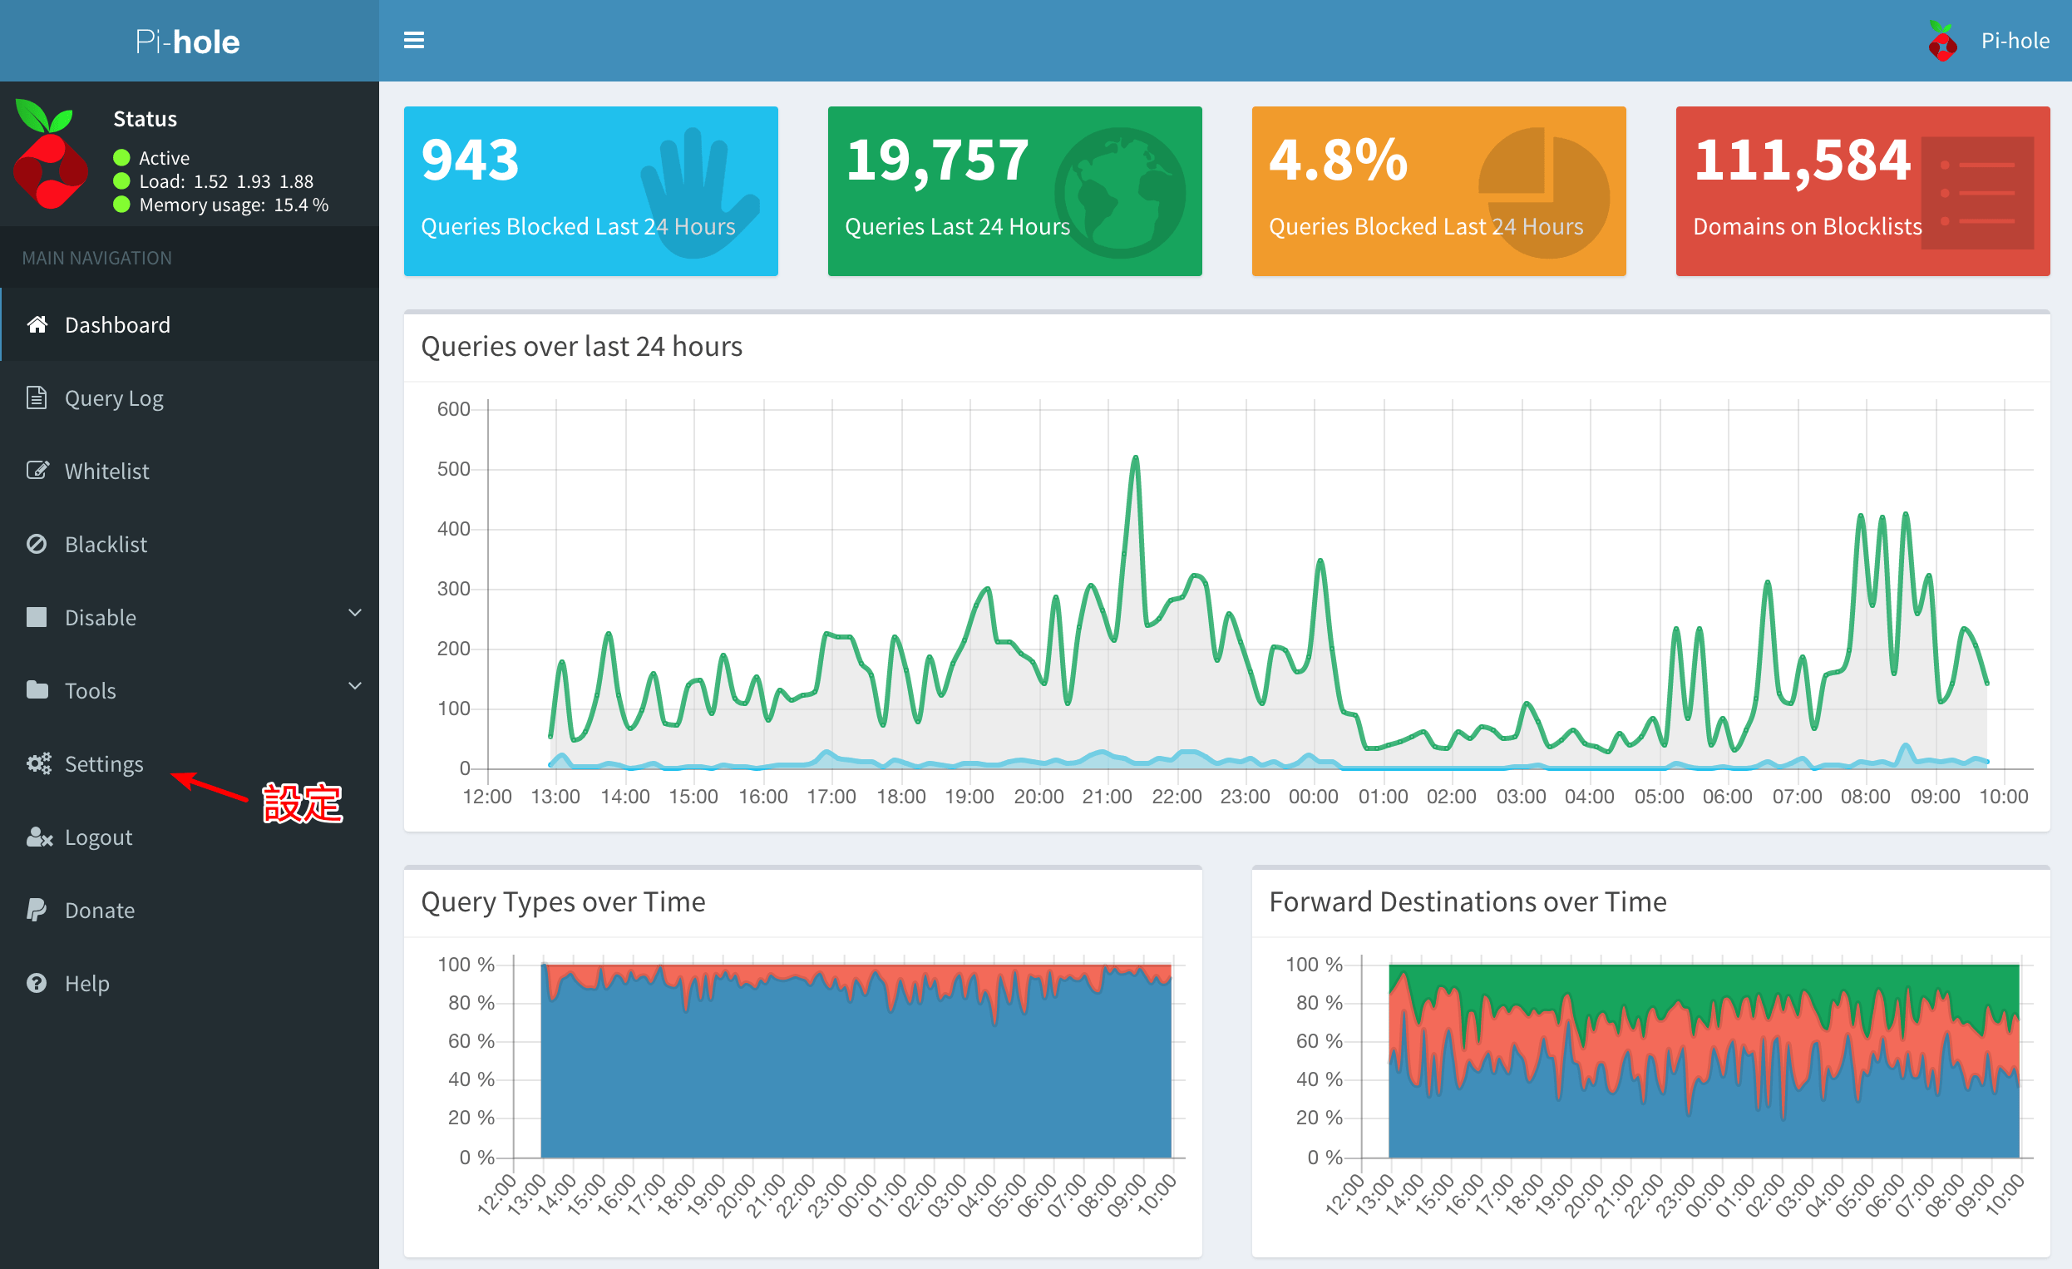This screenshot has width=2072, height=1269.
Task: Click the Query Log document icon
Action: click(x=36, y=397)
